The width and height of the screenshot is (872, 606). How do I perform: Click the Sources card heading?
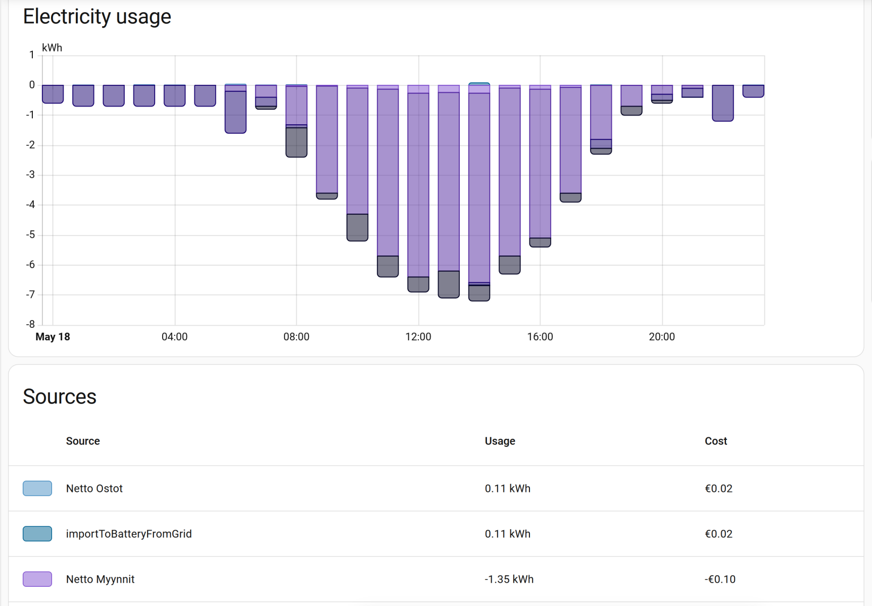coord(60,396)
